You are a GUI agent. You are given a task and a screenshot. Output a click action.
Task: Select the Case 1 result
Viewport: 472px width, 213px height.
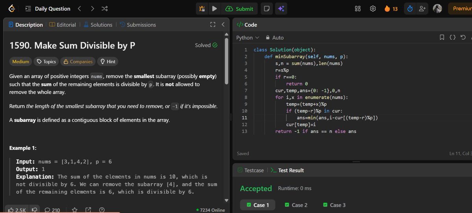tap(258, 205)
